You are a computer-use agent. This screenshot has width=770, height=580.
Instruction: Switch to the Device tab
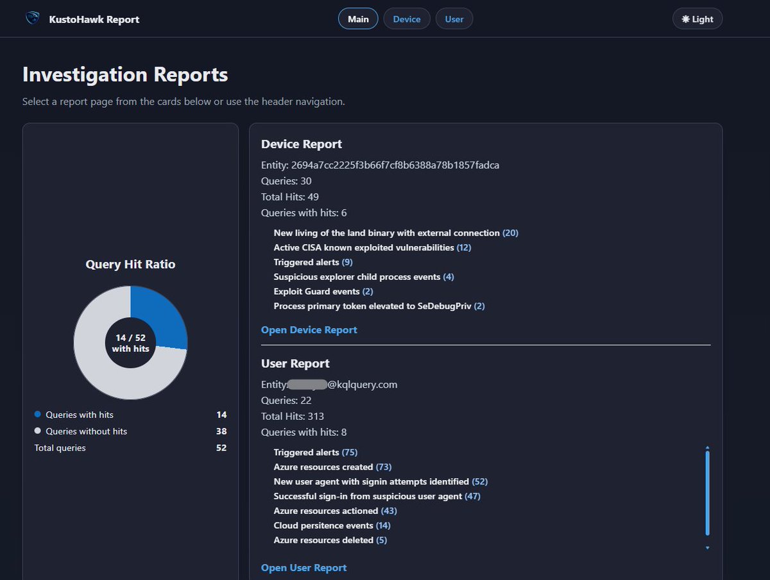407,19
